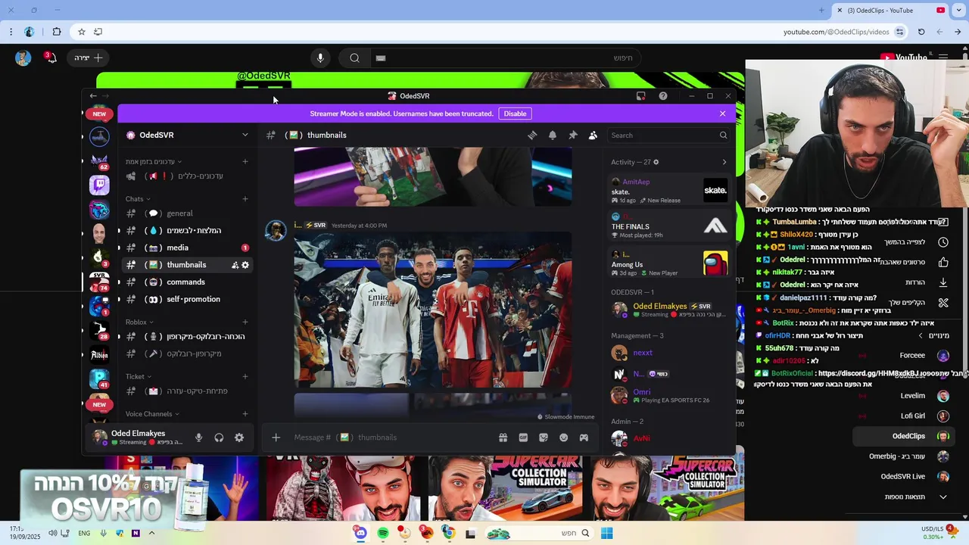Open the media channel
Viewport: 969px width, 545px height.
(x=186, y=248)
